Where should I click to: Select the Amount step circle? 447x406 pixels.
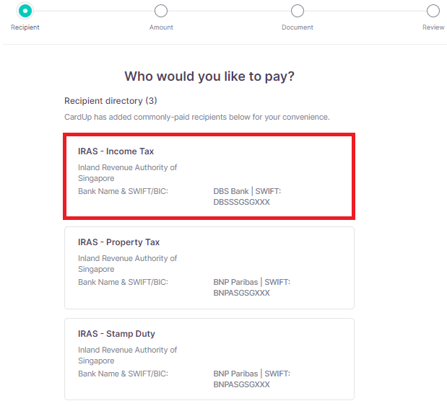tap(161, 11)
